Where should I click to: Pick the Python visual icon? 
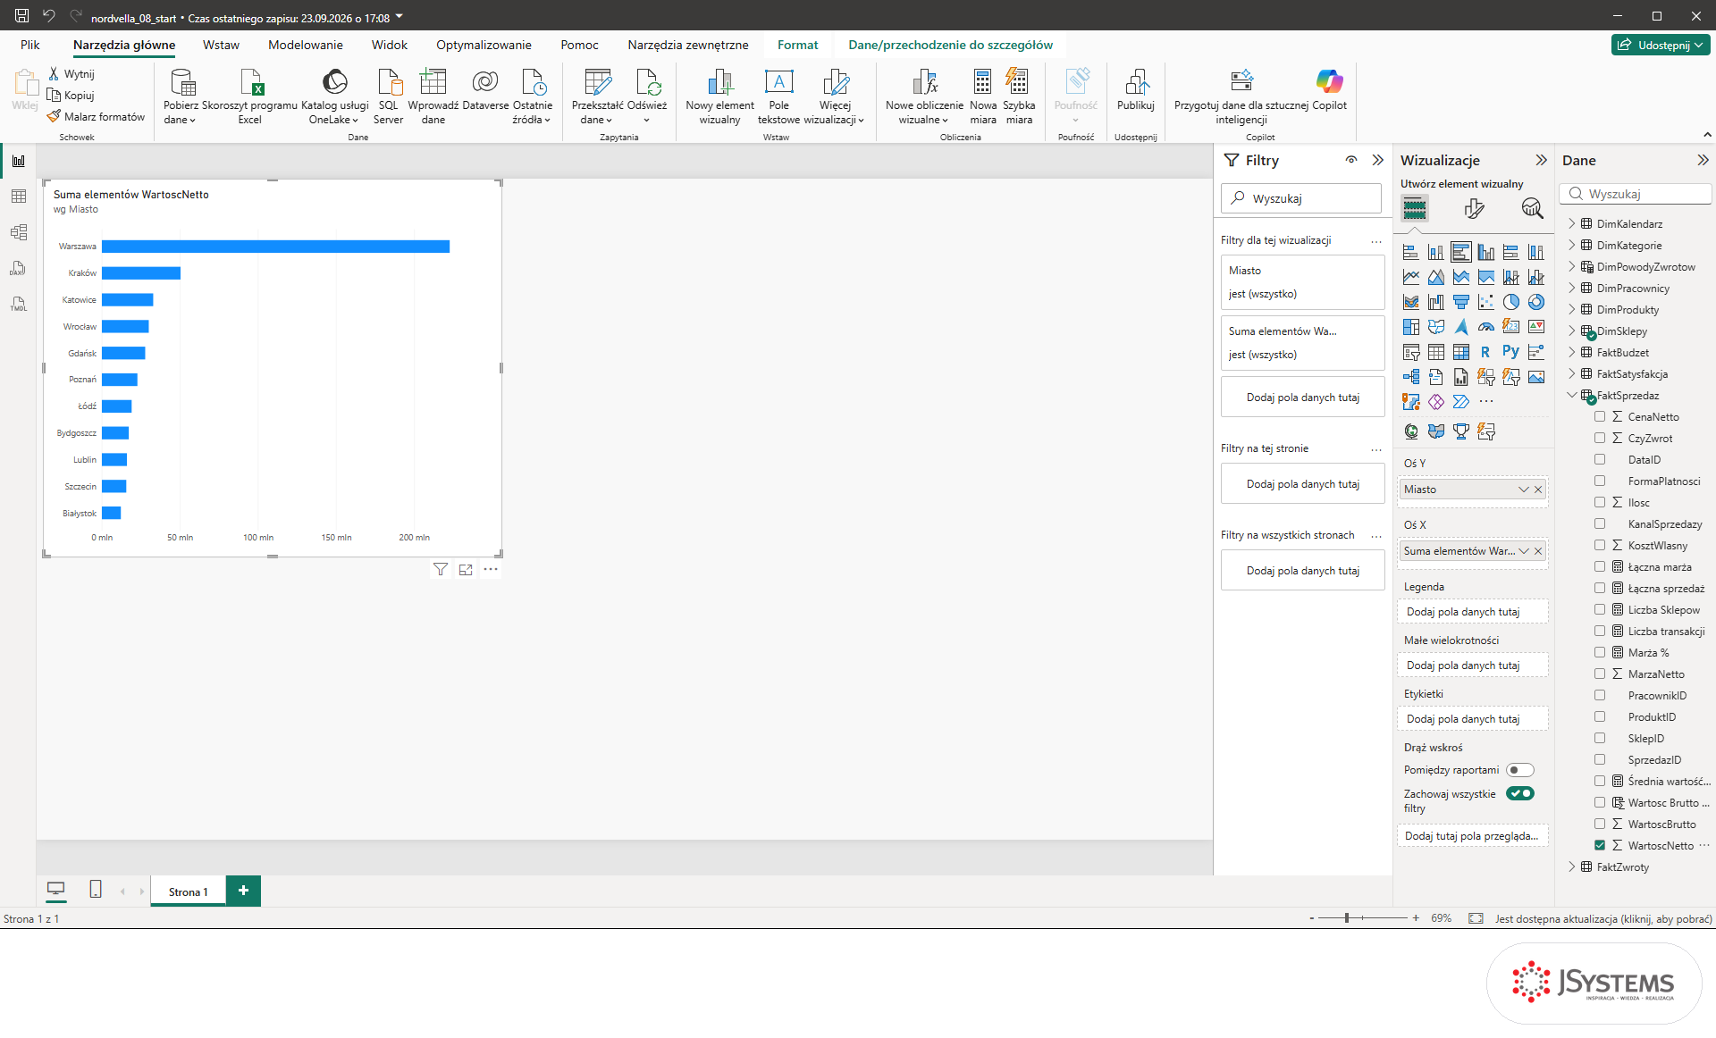pos(1510,352)
